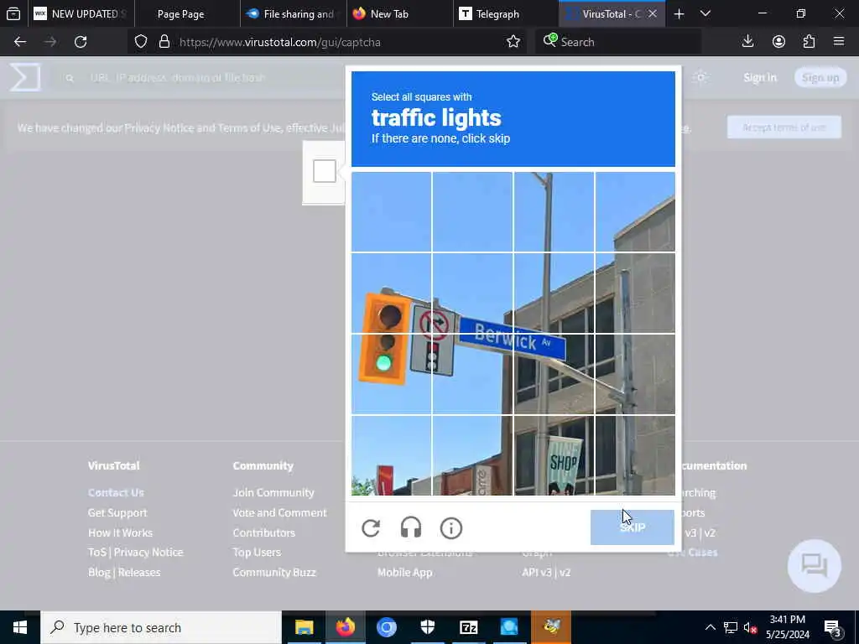Click the SKIP button in captcha
The height and width of the screenshot is (644, 859).
point(633,527)
